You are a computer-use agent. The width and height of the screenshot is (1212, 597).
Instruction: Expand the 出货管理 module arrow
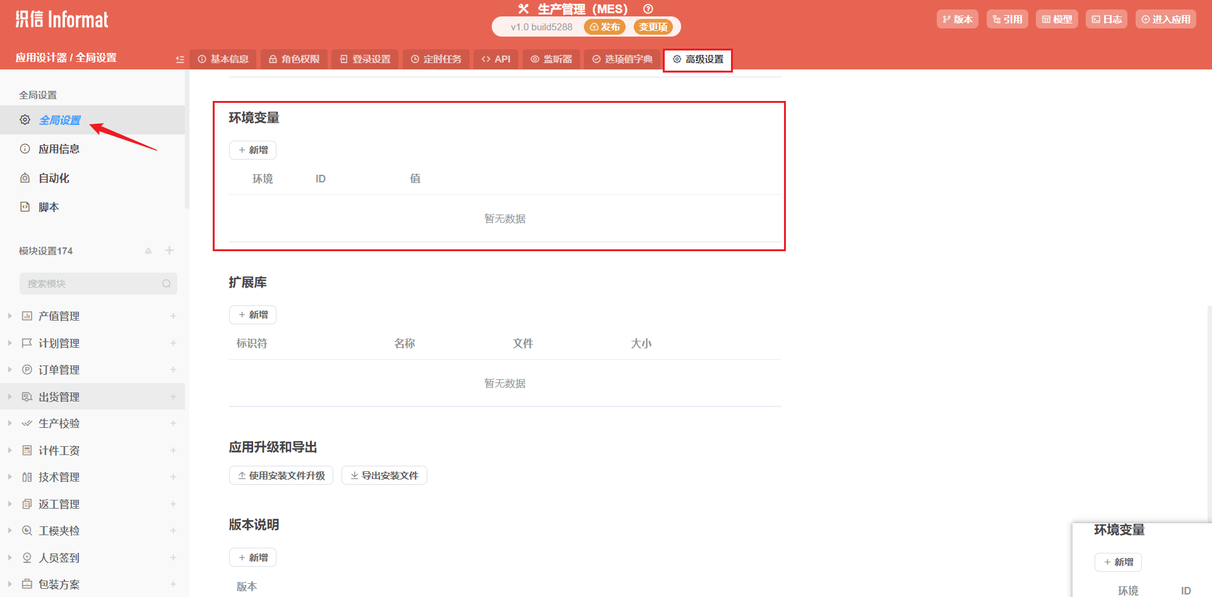tap(10, 396)
